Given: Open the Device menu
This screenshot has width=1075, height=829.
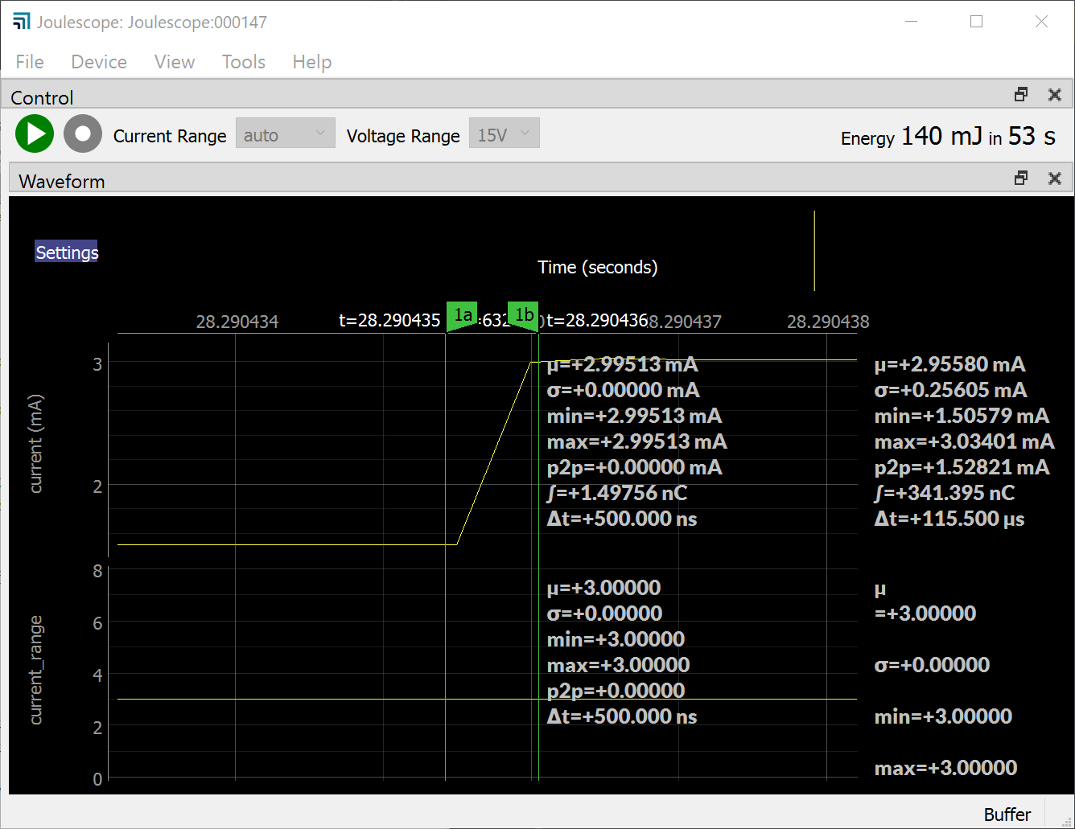Looking at the screenshot, I should pos(98,62).
